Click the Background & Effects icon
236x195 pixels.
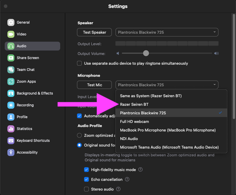click(11, 93)
